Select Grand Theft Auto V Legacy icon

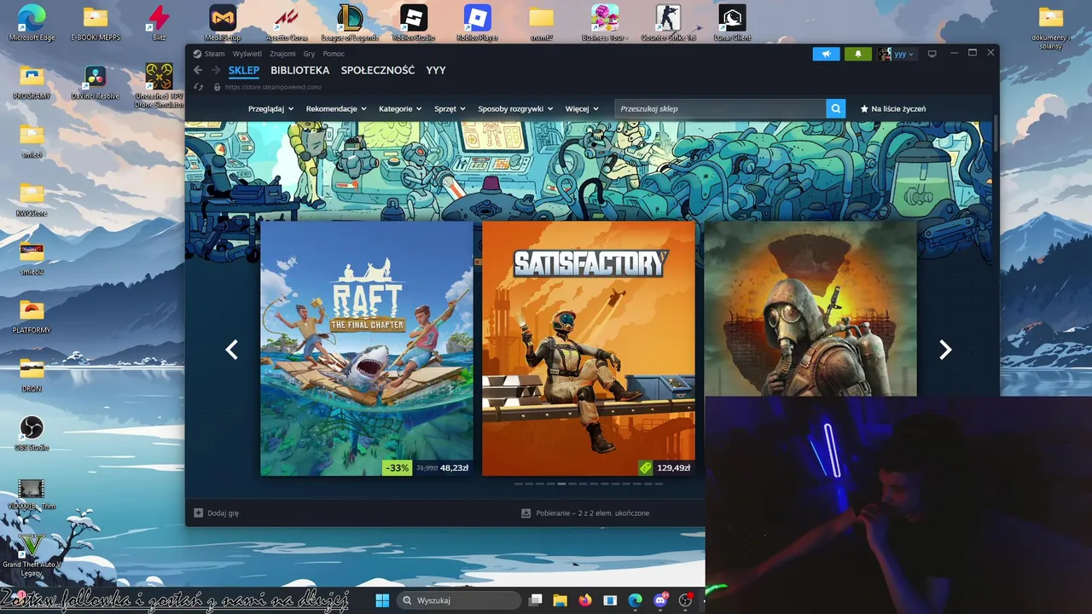click(x=32, y=555)
